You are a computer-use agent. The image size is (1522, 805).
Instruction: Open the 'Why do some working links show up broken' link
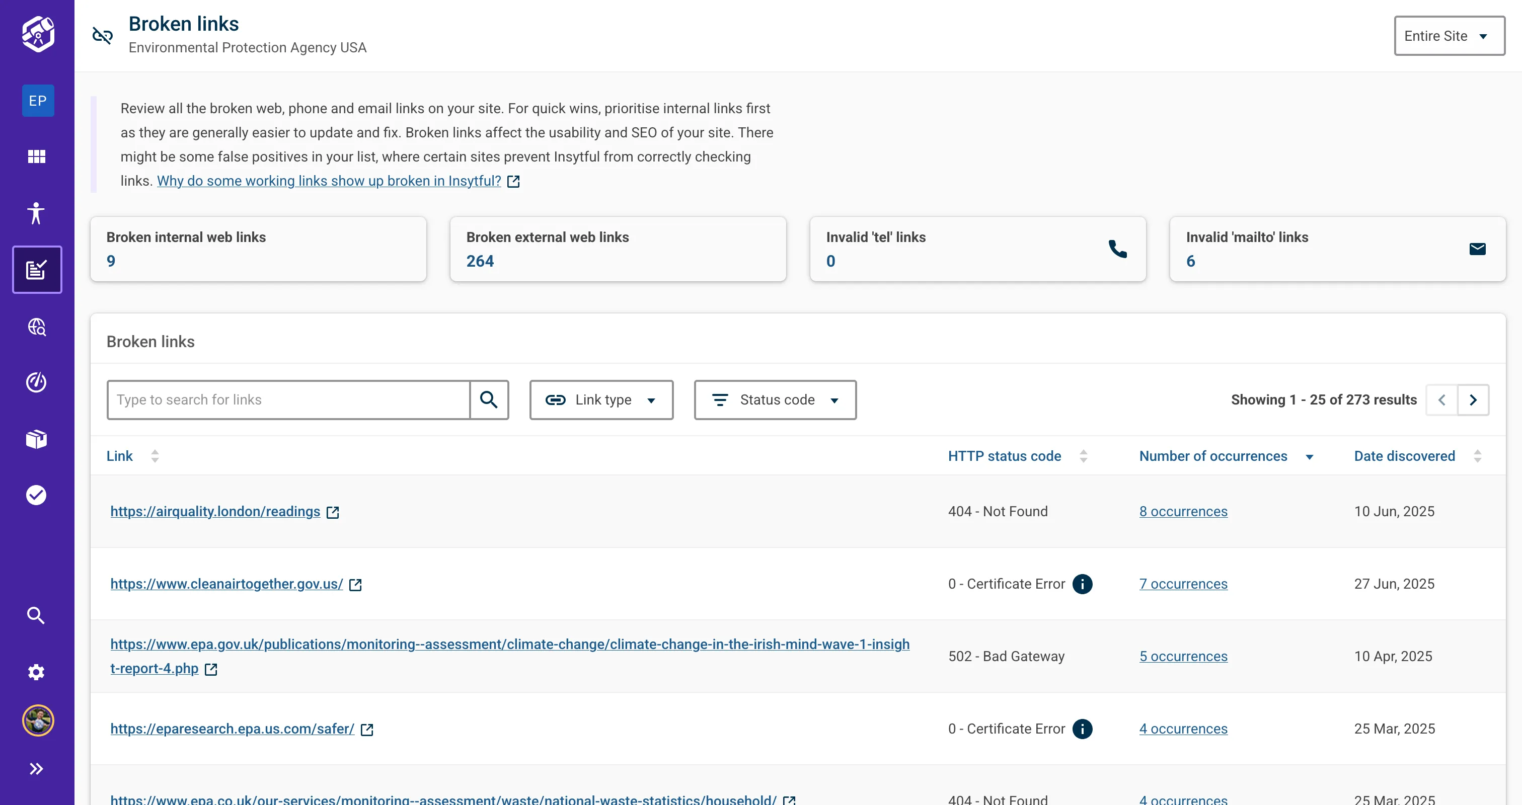[329, 181]
